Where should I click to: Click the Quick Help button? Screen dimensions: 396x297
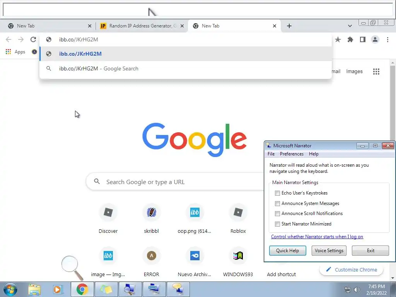coord(287,251)
